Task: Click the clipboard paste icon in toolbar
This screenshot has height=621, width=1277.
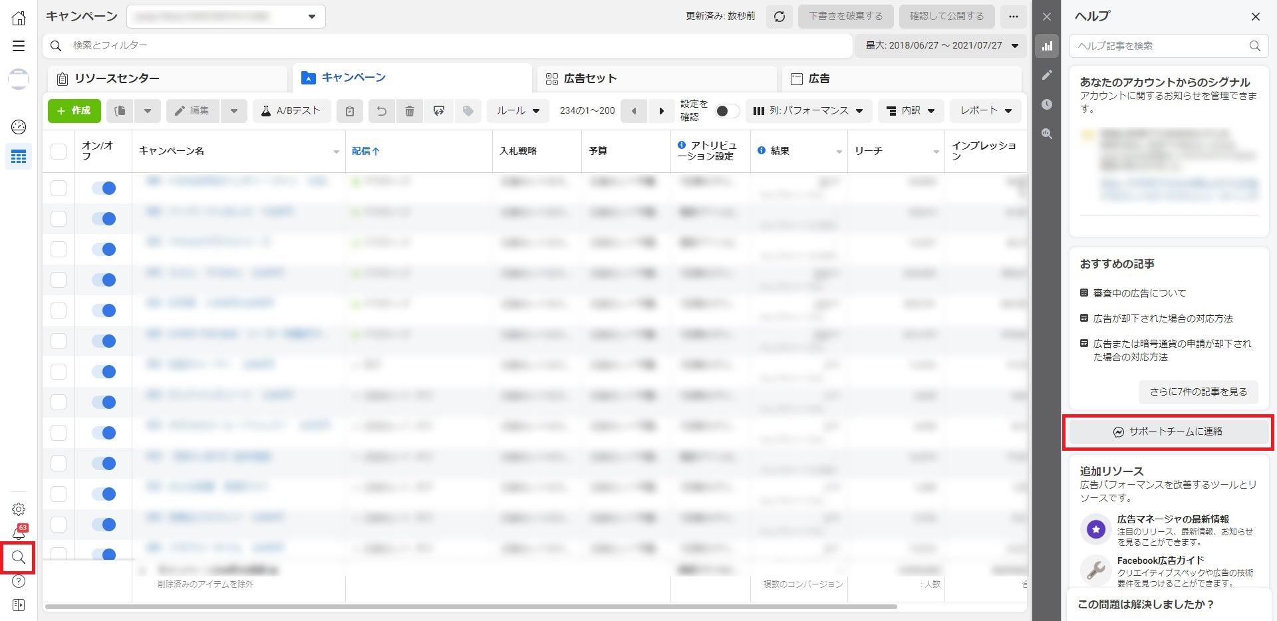Action: coord(350,111)
